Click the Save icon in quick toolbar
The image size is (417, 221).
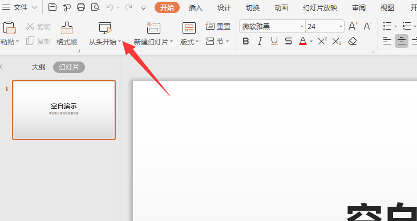pyautogui.click(x=52, y=7)
